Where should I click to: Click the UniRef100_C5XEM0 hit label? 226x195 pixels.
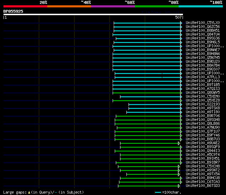[x=203, y=97]
